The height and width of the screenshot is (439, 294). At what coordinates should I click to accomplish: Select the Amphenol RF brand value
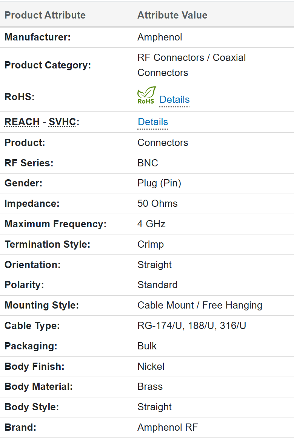[168, 427]
